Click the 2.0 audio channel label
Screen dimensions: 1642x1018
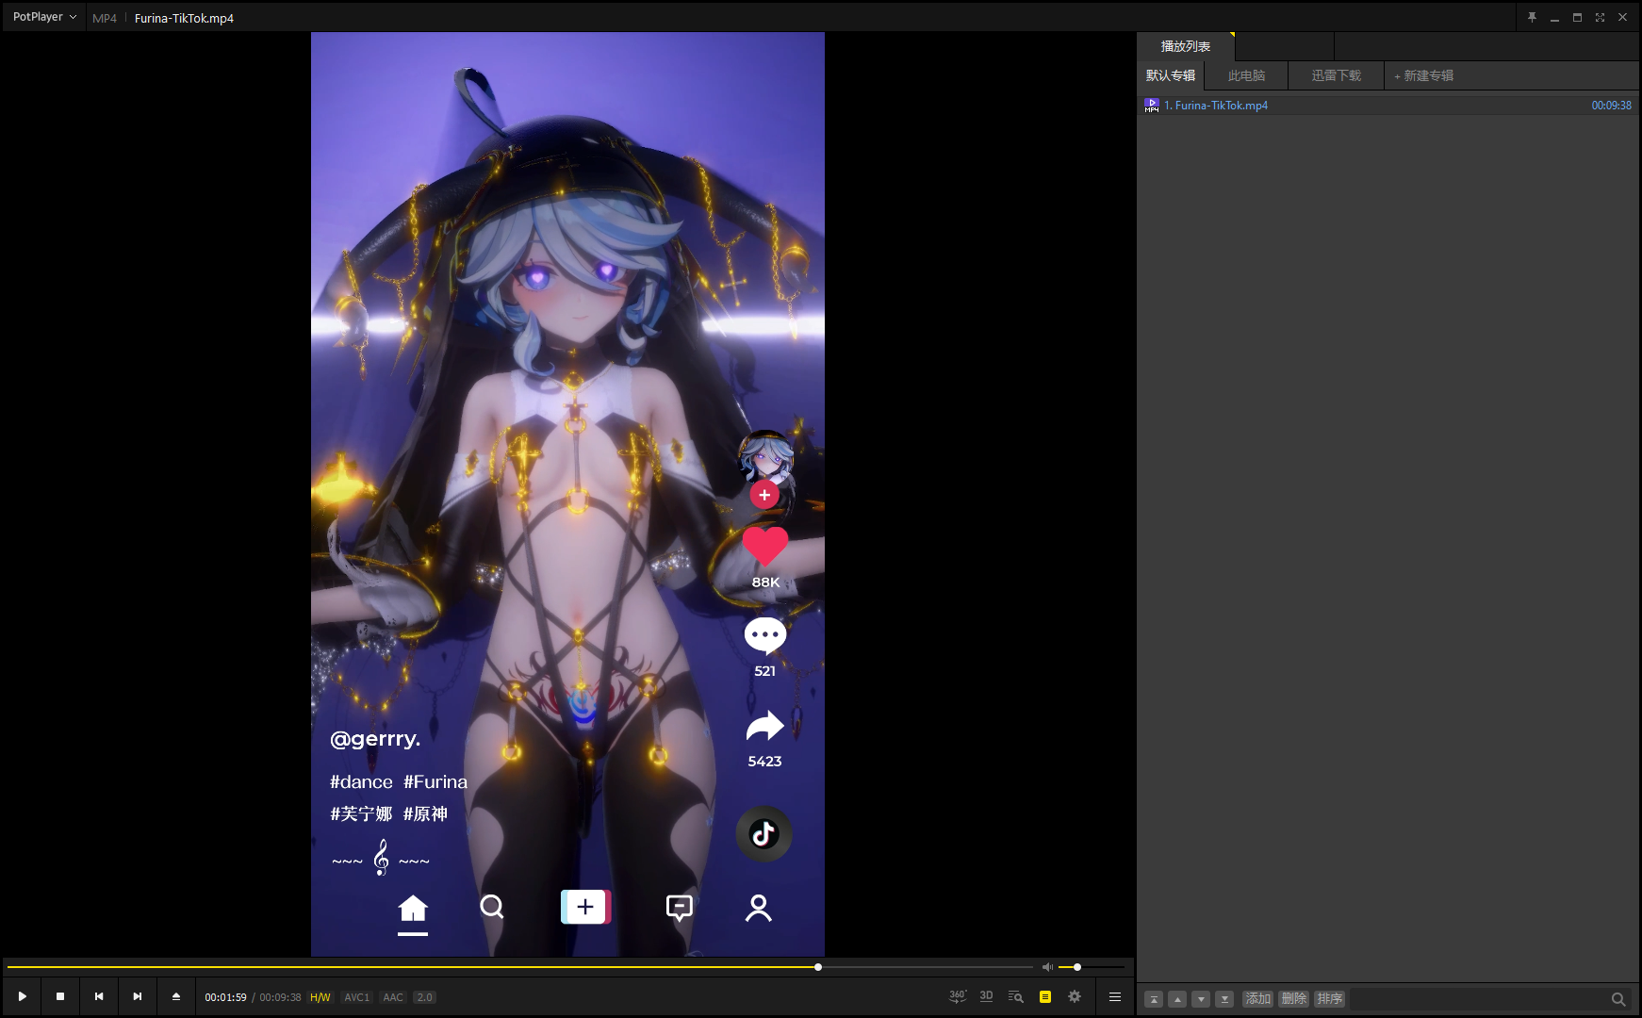tap(425, 997)
